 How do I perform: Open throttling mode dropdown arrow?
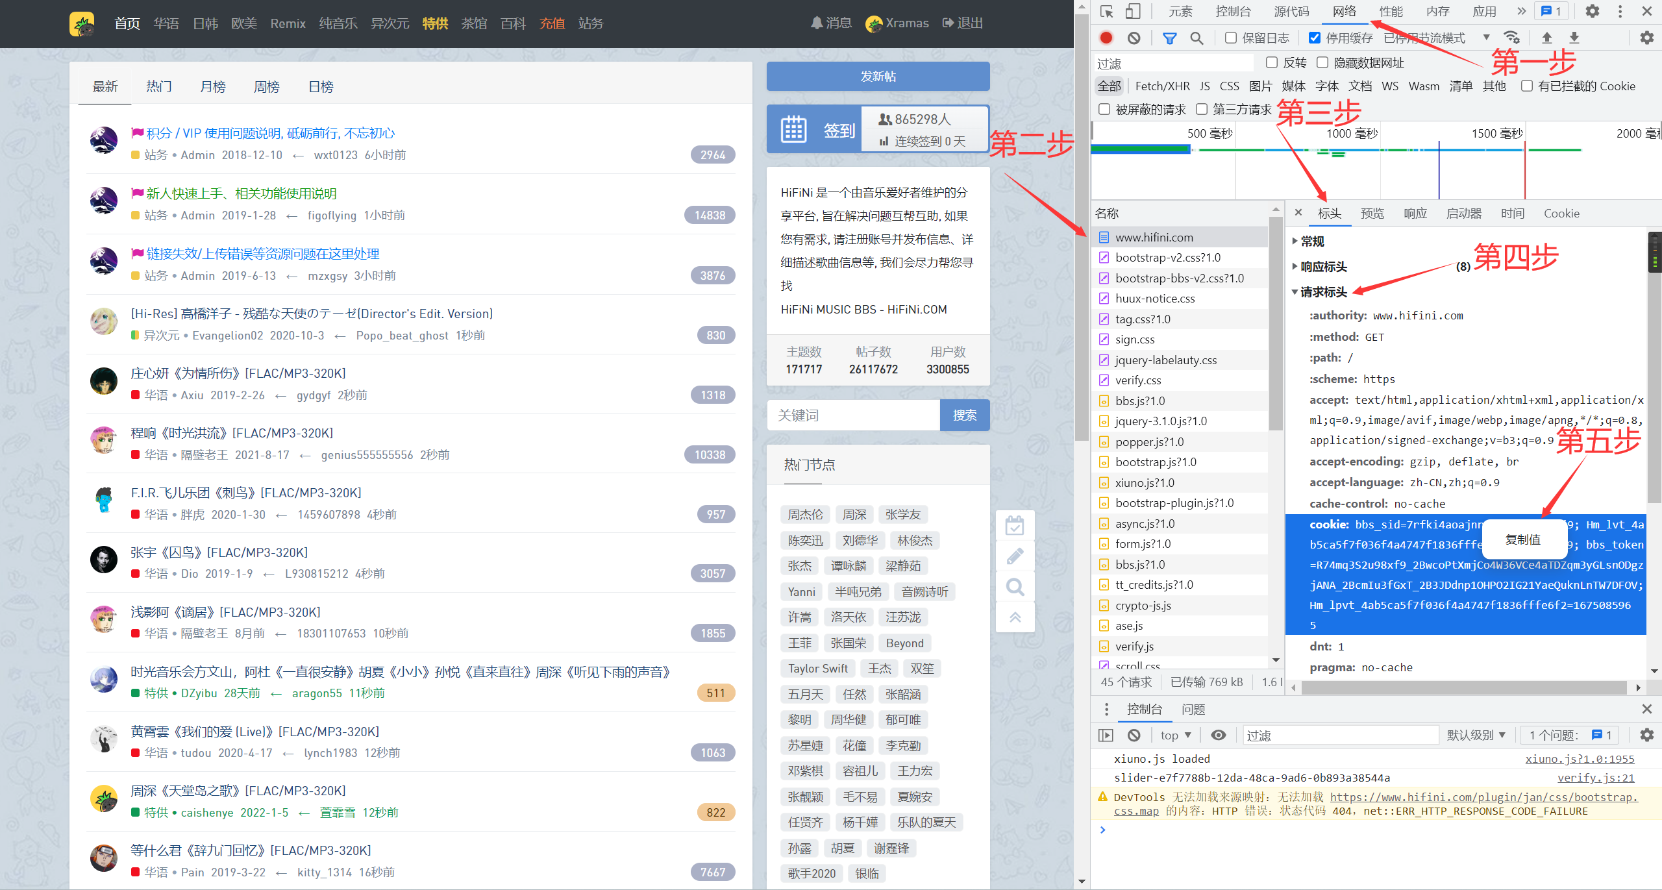point(1486,38)
